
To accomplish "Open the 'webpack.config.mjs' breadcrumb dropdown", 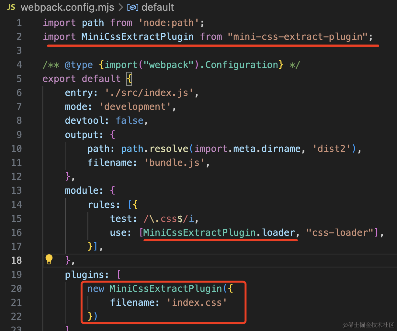I will tap(67, 7).
